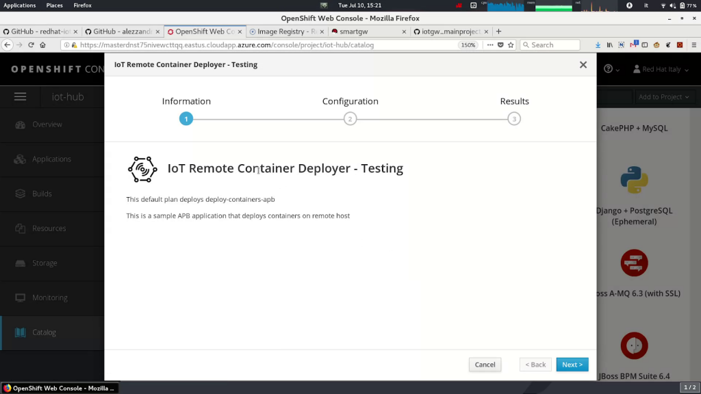Select wizard step 2 Configuration circle

pos(350,119)
